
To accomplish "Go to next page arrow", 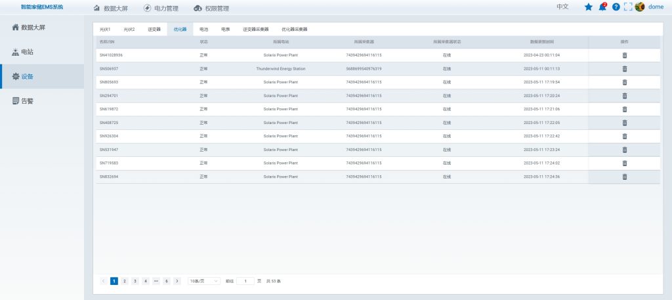I will click(x=177, y=281).
